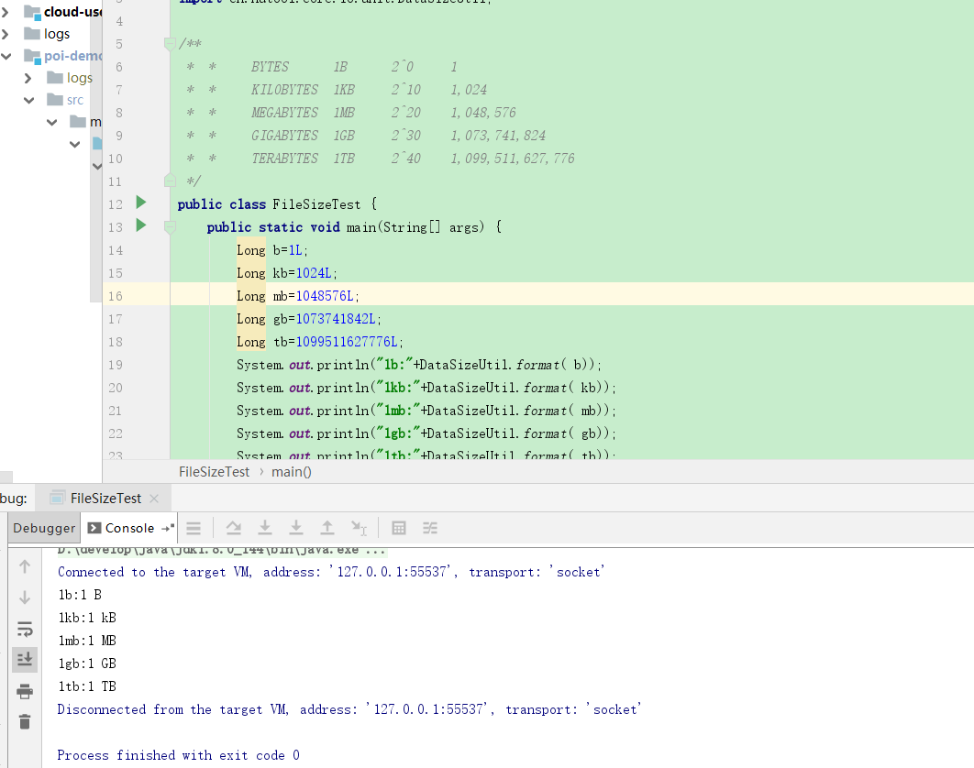The height and width of the screenshot is (768, 974).
Task: Click FileSizeTest in the breadcrumb bar
Action: (214, 472)
